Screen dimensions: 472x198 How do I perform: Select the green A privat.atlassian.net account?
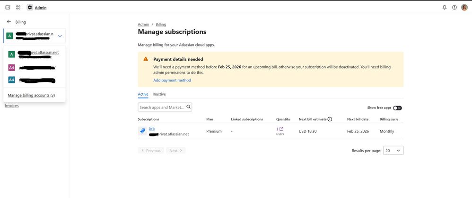point(35,54)
